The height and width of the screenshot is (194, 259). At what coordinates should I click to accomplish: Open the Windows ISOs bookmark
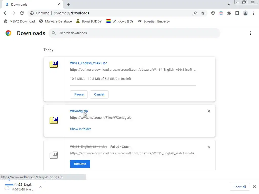[120, 21]
